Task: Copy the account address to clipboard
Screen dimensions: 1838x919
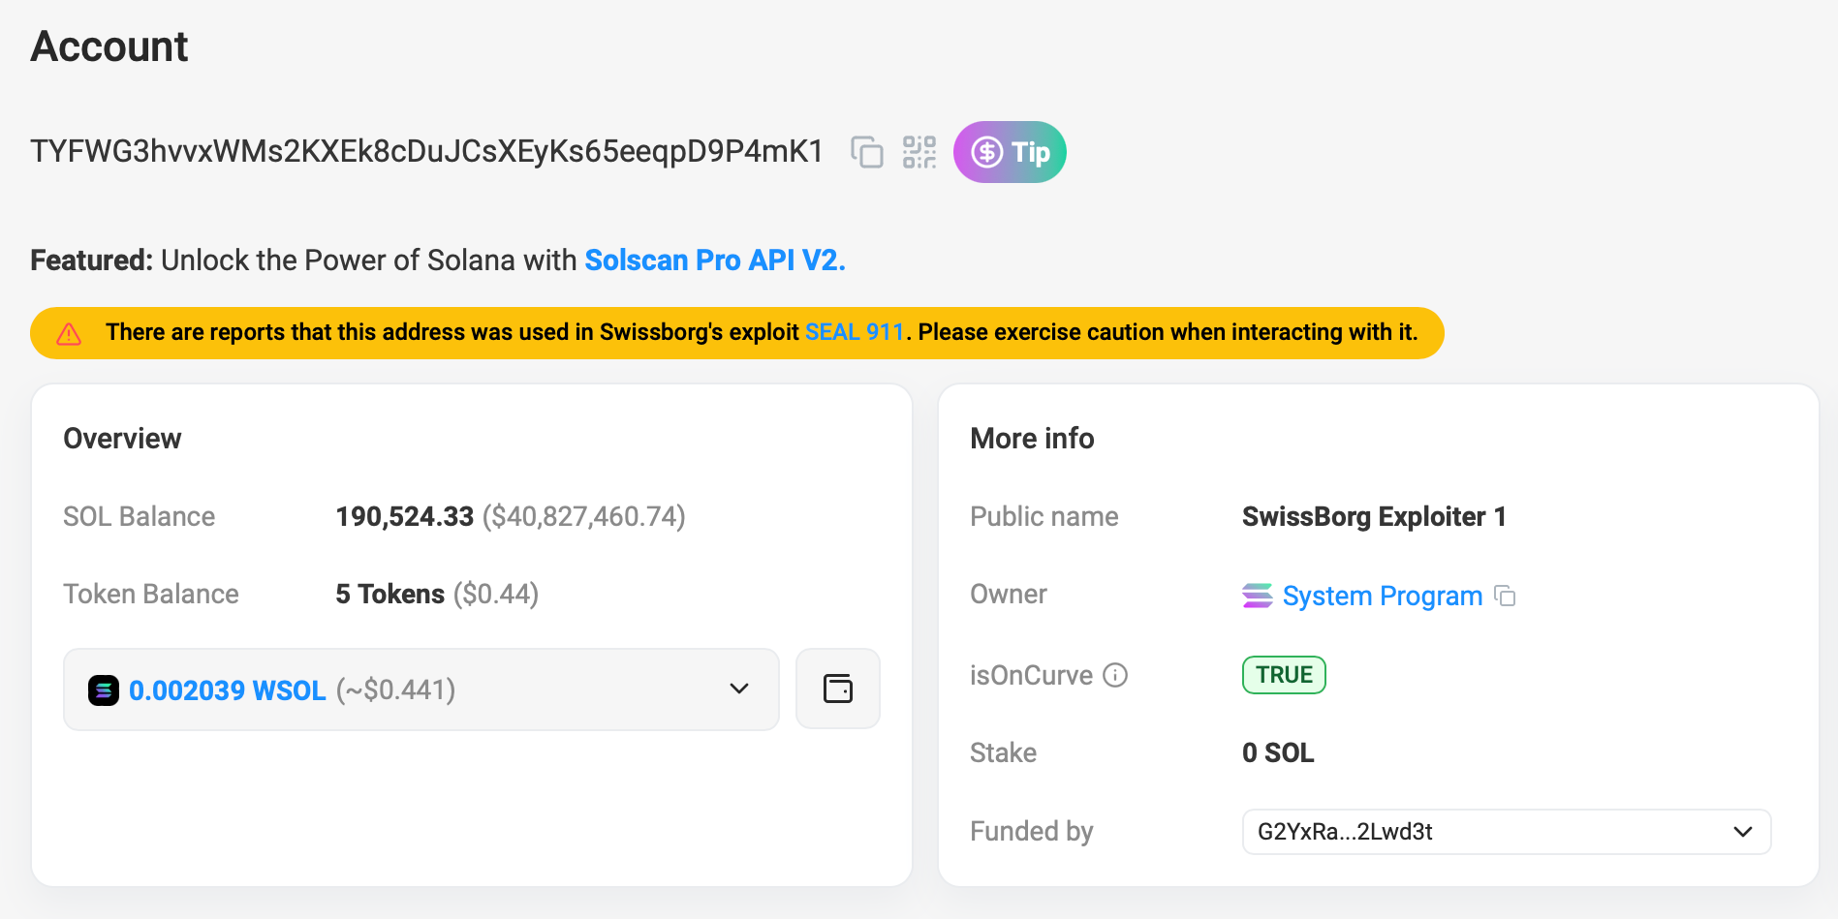Action: tap(867, 152)
